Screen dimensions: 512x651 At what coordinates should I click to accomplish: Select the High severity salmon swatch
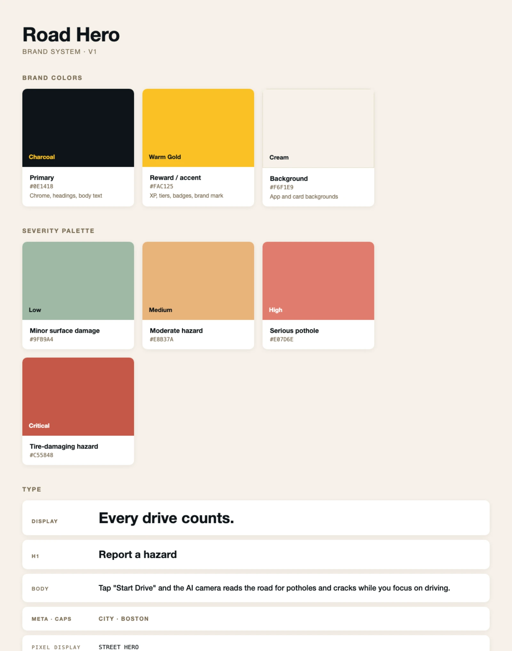click(x=318, y=281)
